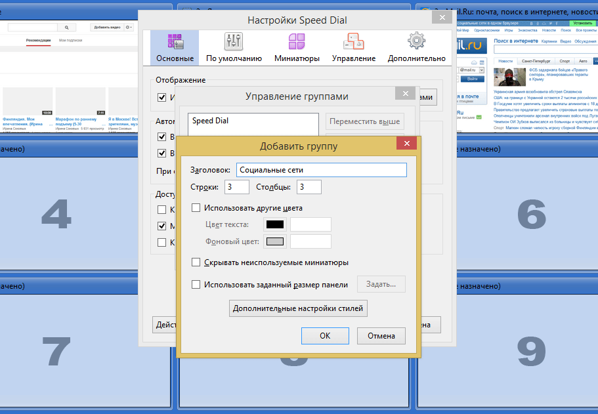Image resolution: width=598 pixels, height=414 pixels.
Task: Toggle first checkbox under Отображение
Action: [x=161, y=97]
